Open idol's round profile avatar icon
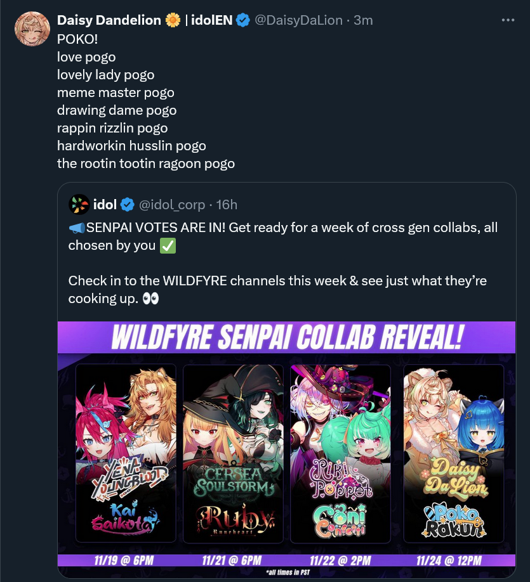 pos(79,205)
